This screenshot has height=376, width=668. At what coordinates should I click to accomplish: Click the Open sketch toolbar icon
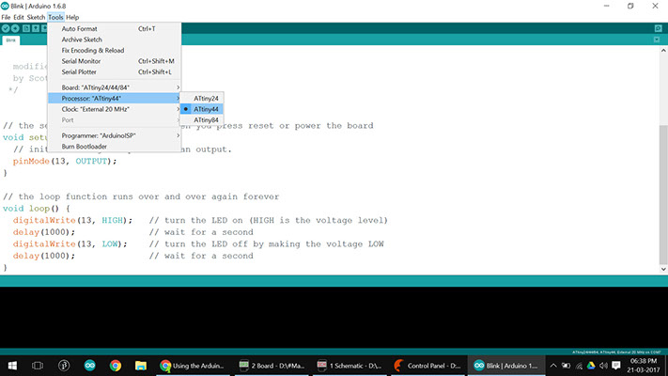pyautogui.click(x=36, y=28)
